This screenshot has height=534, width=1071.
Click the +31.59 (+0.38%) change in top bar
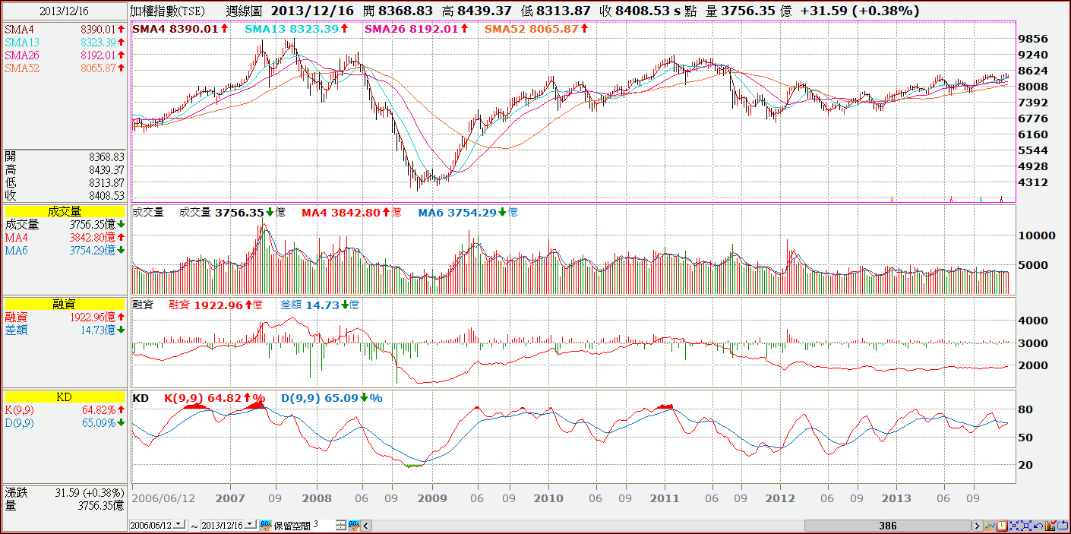pyautogui.click(x=860, y=11)
